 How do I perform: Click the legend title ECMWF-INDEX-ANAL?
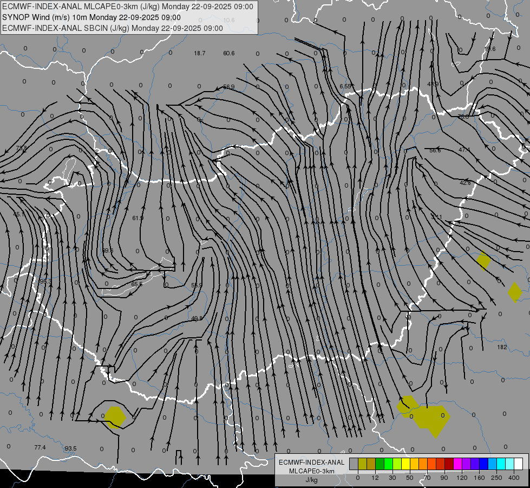[312, 463]
